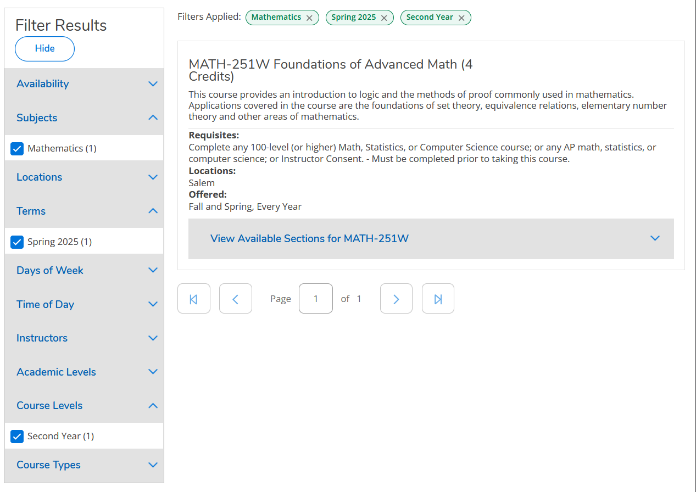Uncheck the Spring 2025 term checkbox

click(x=18, y=242)
